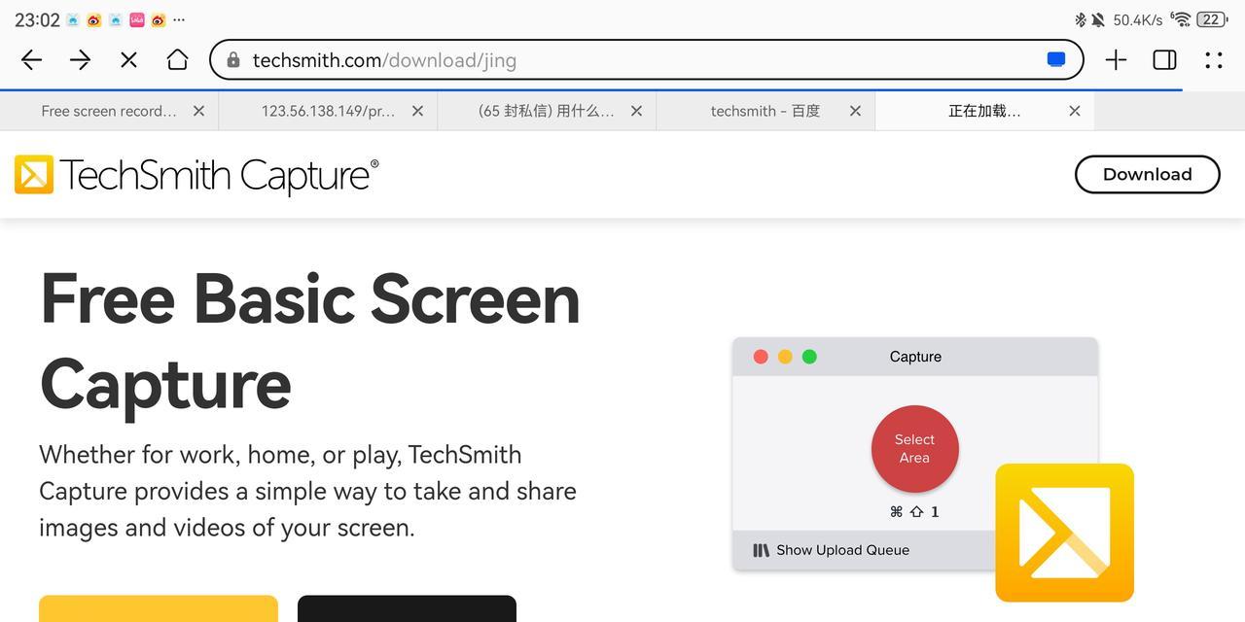The image size is (1245, 622).
Task: Click the large yellow TechSmith Capture icon
Action: tap(1064, 533)
